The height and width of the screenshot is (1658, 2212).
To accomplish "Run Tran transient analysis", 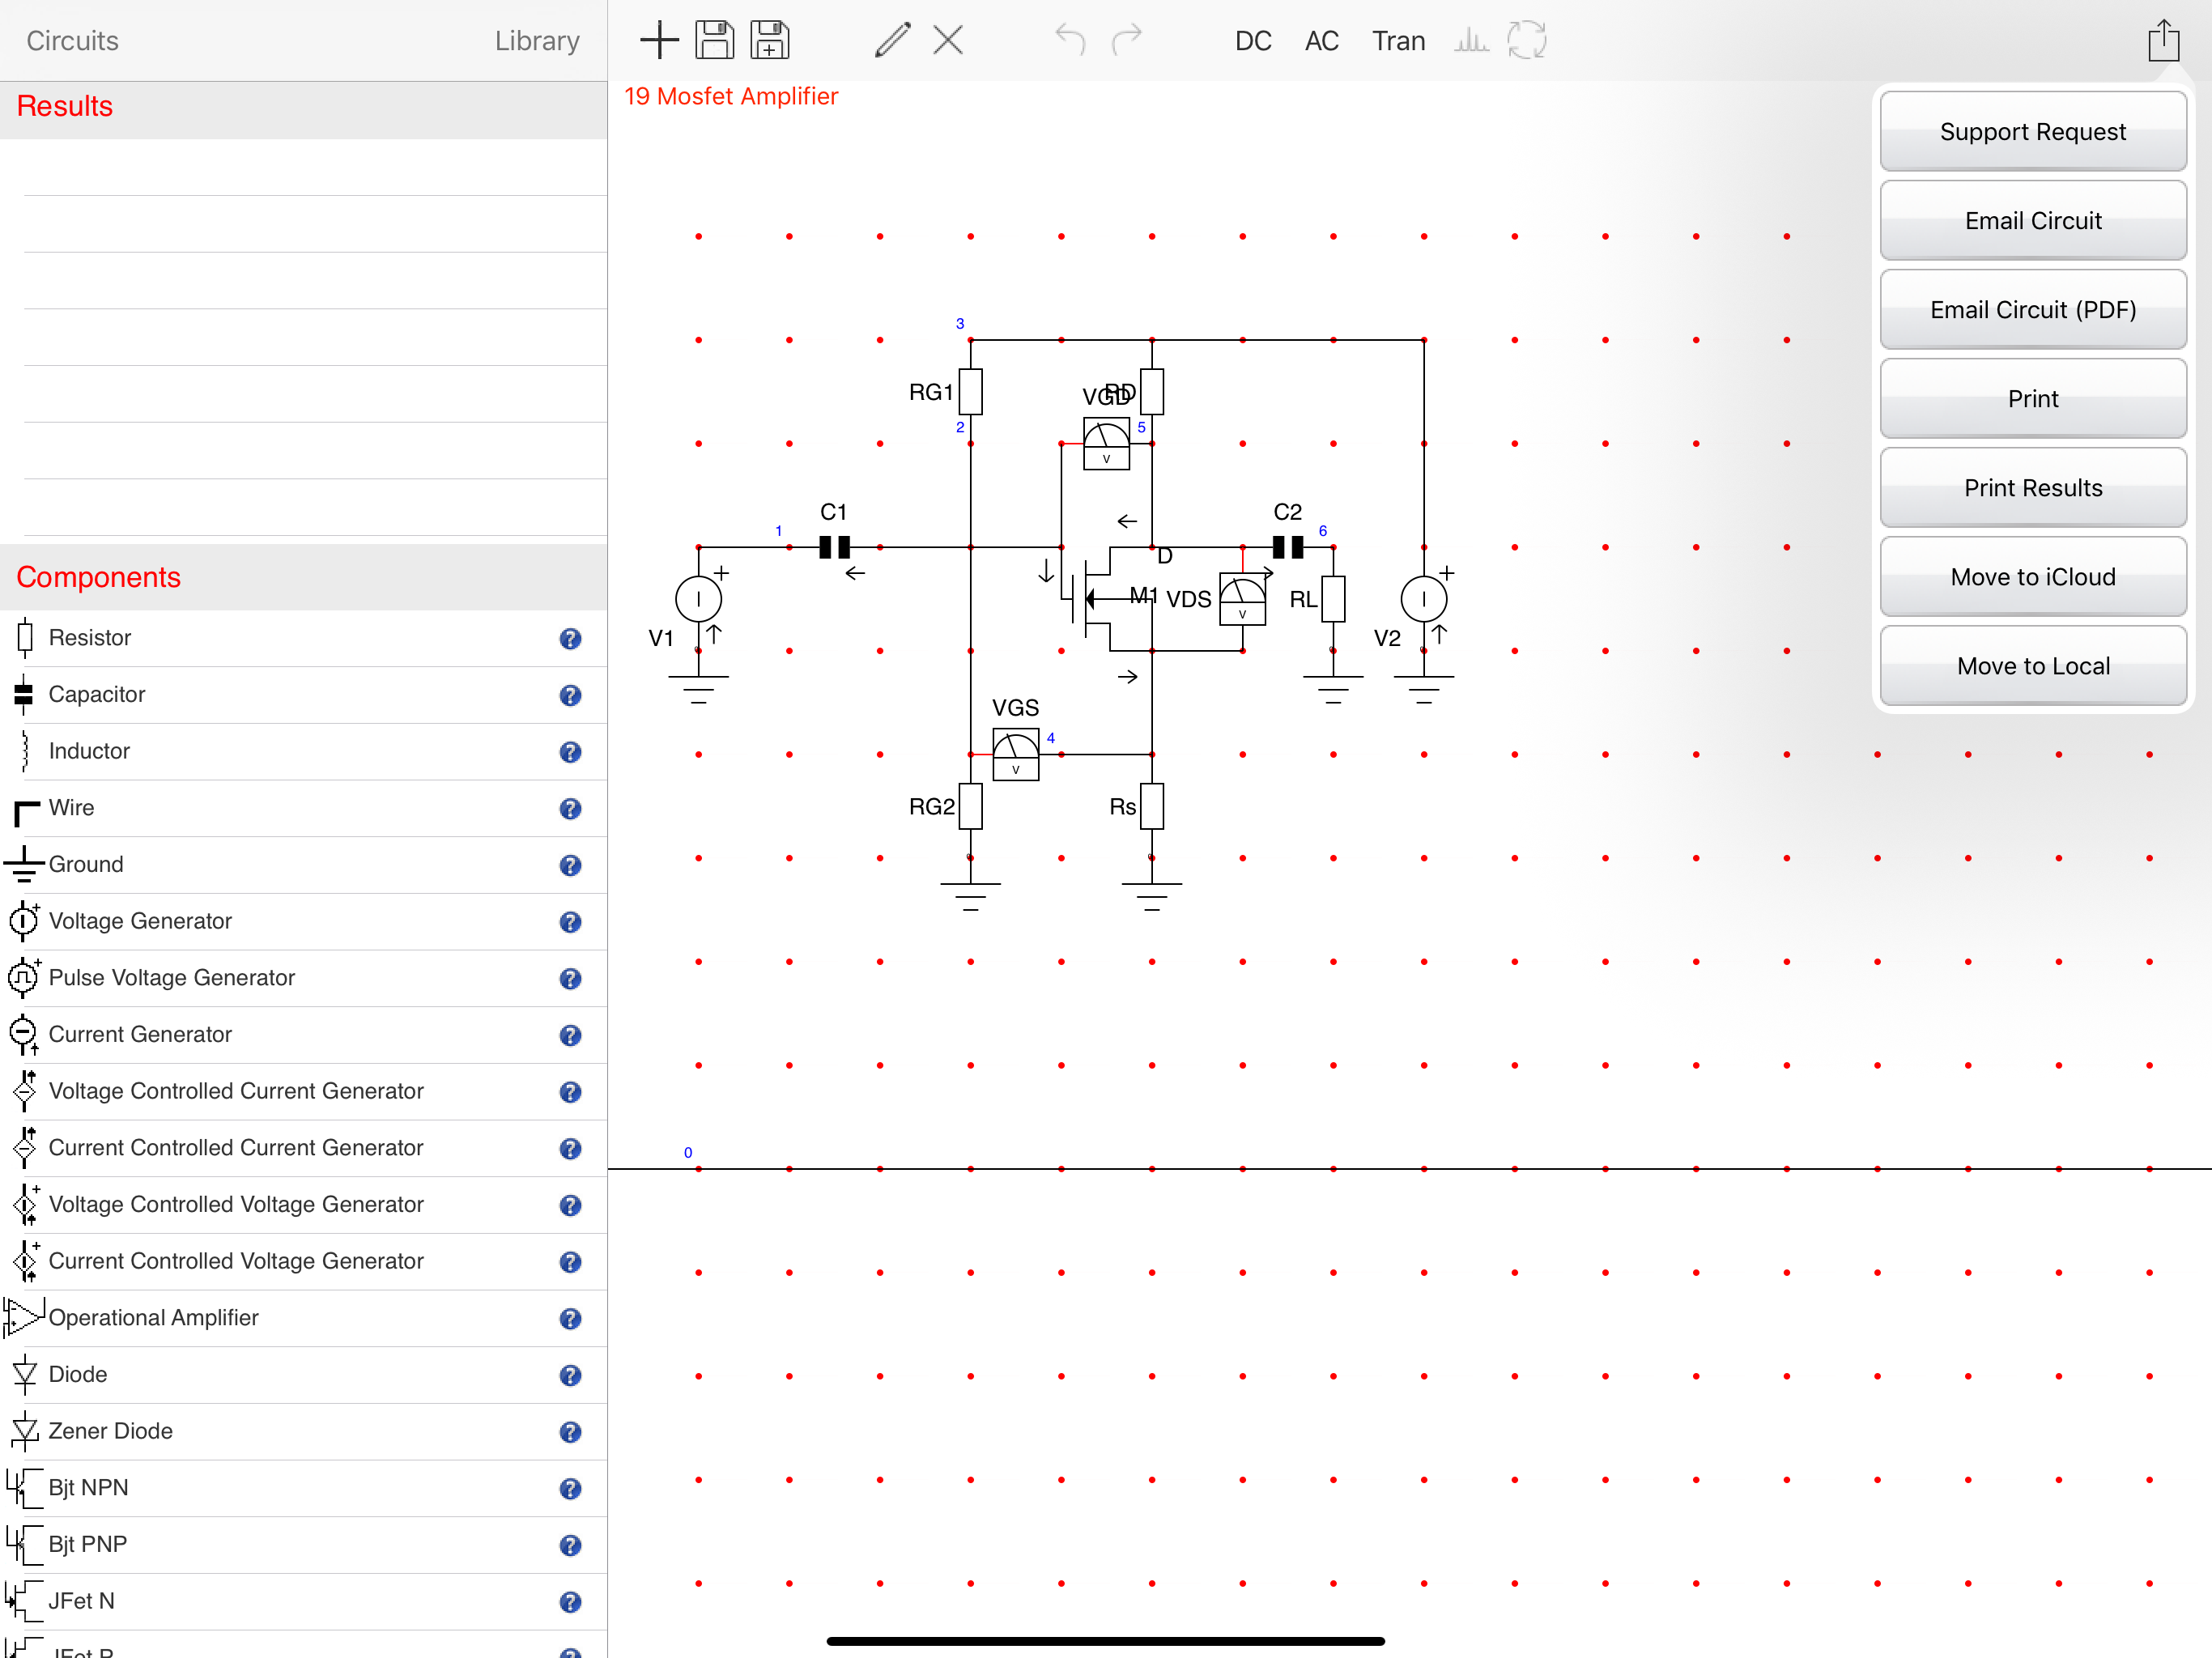I will coord(1398,41).
